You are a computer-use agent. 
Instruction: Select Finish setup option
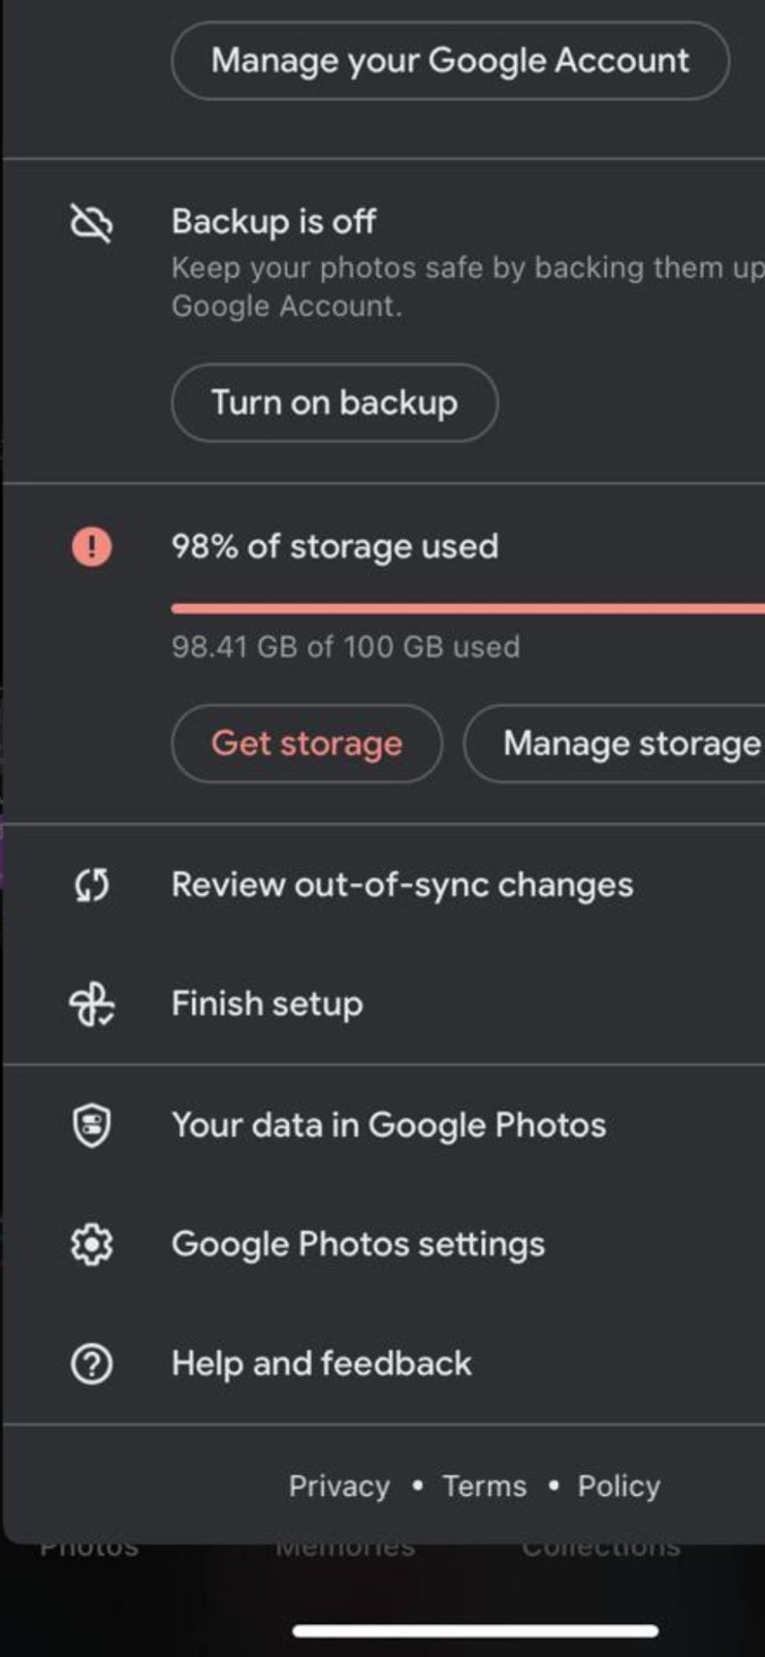click(x=266, y=1003)
